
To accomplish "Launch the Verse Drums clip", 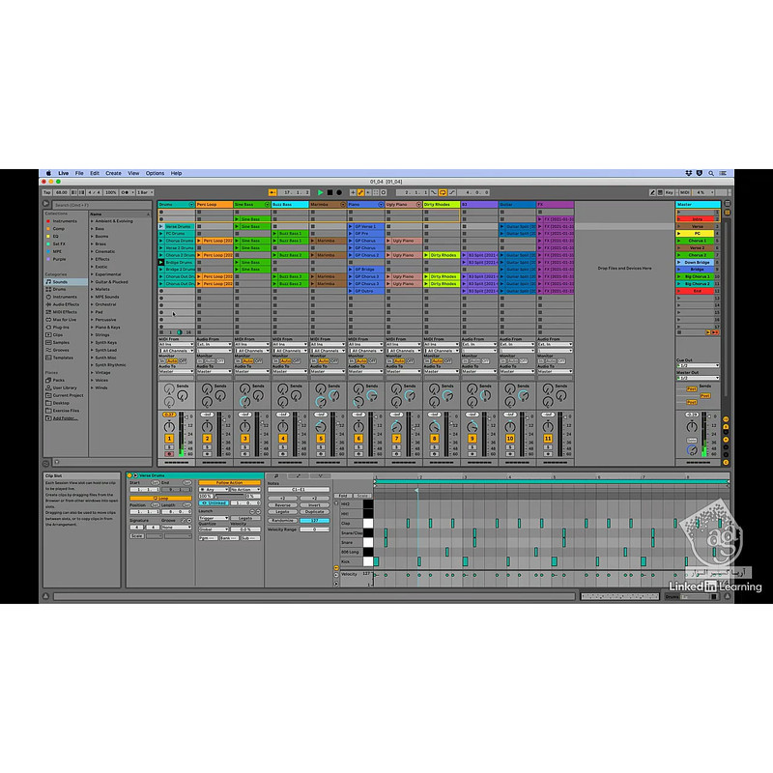I will coord(161,226).
